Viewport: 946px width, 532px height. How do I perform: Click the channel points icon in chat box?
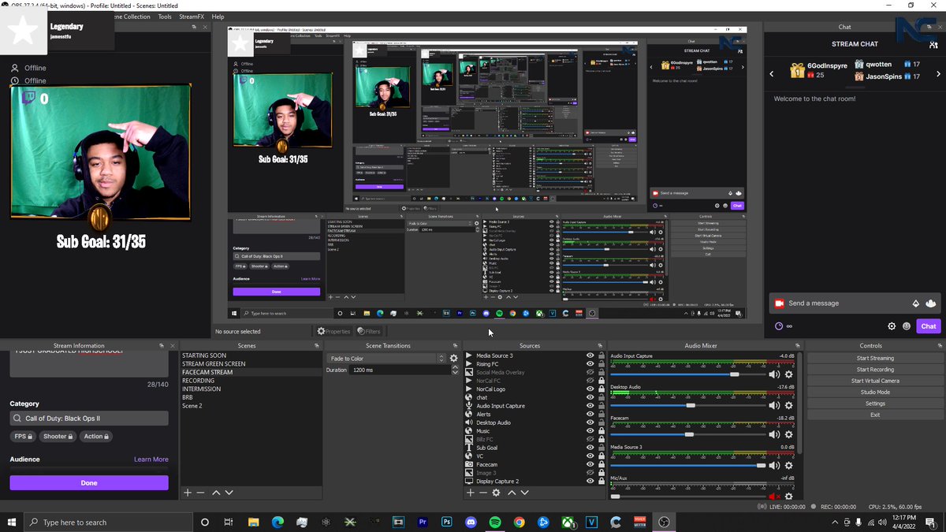pos(779,326)
